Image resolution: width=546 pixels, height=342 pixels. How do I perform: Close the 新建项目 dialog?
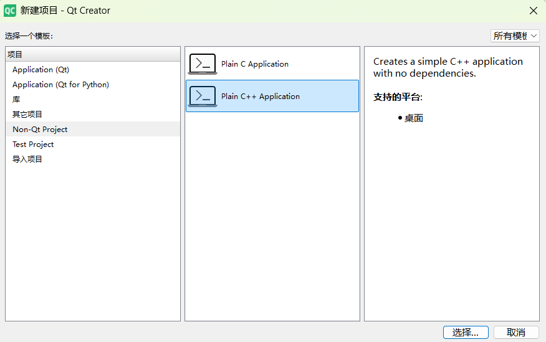(533, 11)
